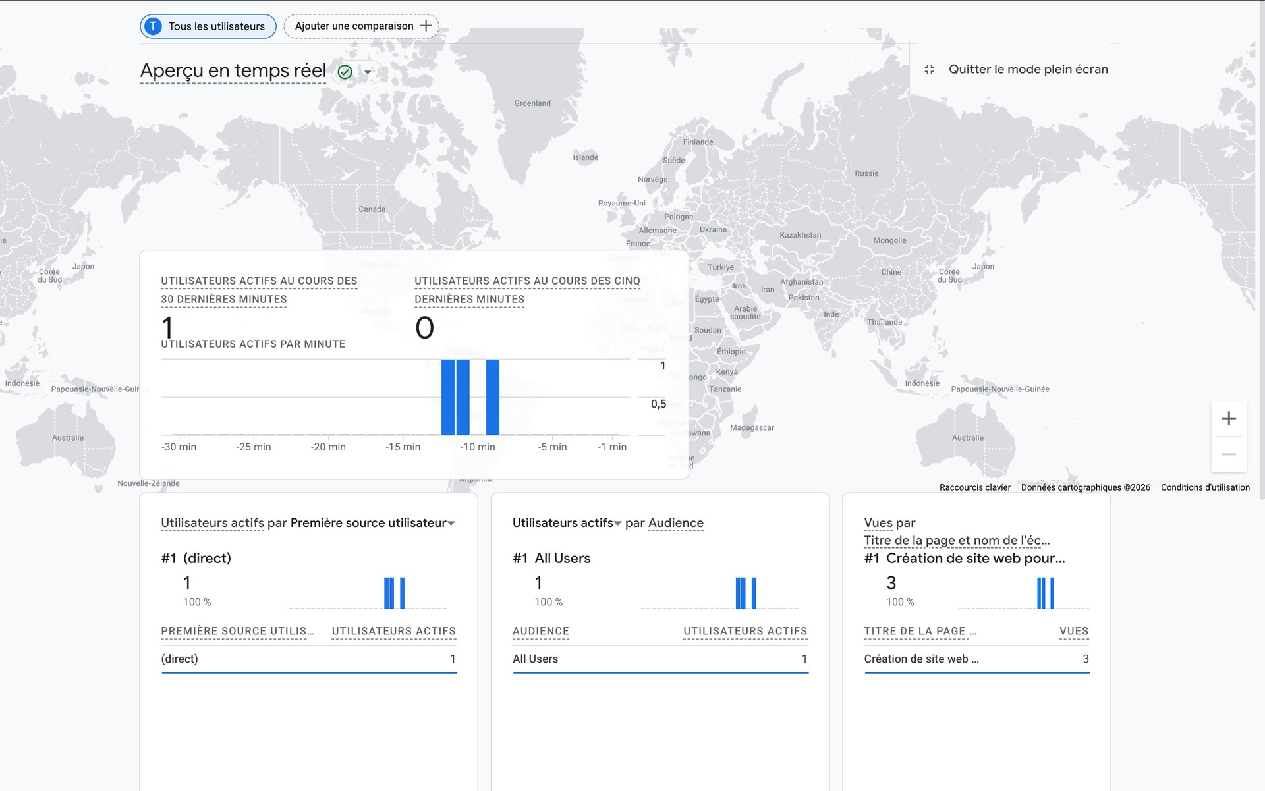
Task: Click Quitter le mode plein écran
Action: [x=1028, y=69]
